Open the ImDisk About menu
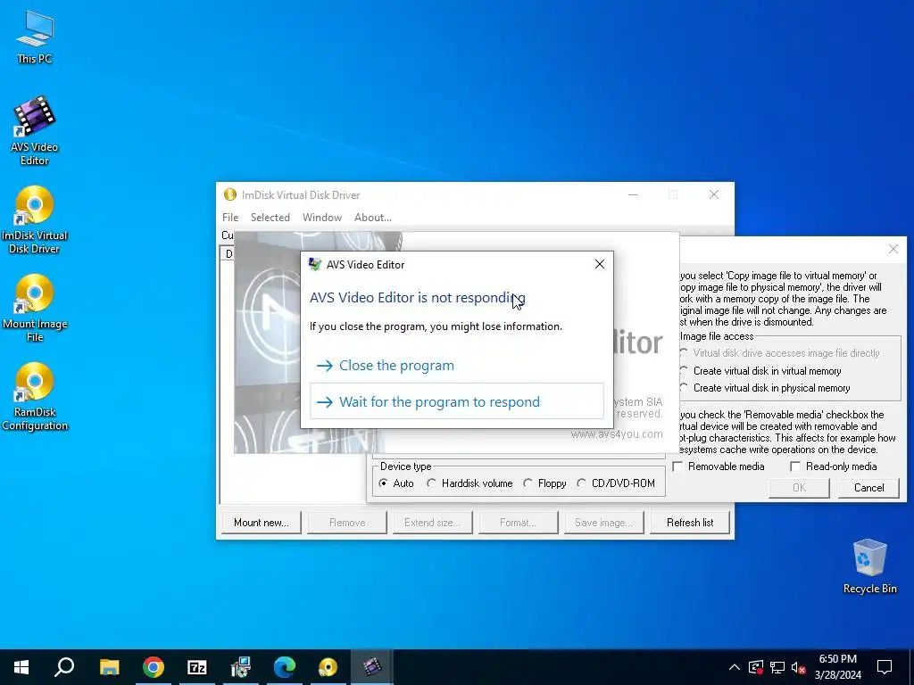Image resolution: width=914 pixels, height=685 pixels. click(372, 218)
